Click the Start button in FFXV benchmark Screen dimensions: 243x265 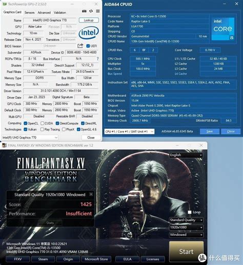(186, 251)
